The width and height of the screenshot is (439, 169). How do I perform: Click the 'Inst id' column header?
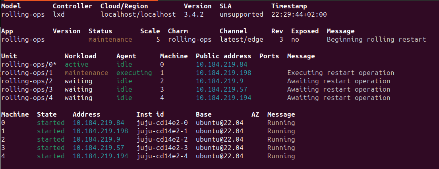(150, 115)
